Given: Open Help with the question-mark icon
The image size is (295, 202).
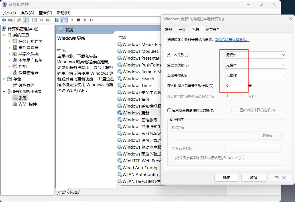Looking at the screenshot, I should pyautogui.click(x=56, y=20).
